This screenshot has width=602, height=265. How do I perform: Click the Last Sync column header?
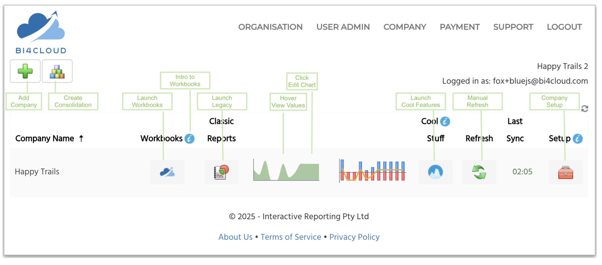click(515, 130)
